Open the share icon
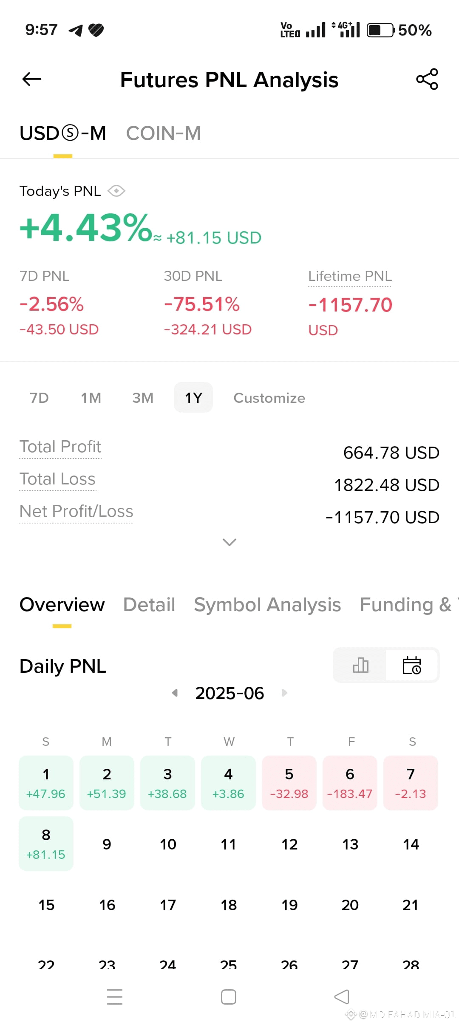This screenshot has width=459, height=1025. 427,79
